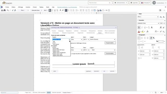Click the sidebar toggle icon at toolbar right

point(160,10)
